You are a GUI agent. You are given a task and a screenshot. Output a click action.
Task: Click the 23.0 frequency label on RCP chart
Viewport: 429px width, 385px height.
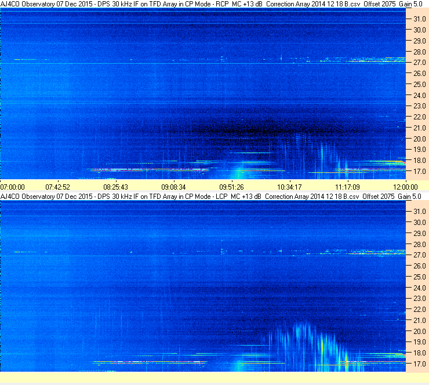coord(419,106)
